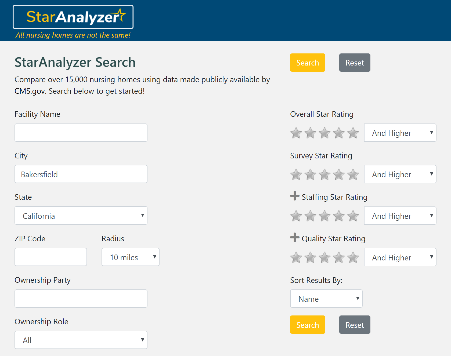This screenshot has height=356, width=451.
Task: Set Staffing Star Rating to five stars
Action: coord(353,216)
